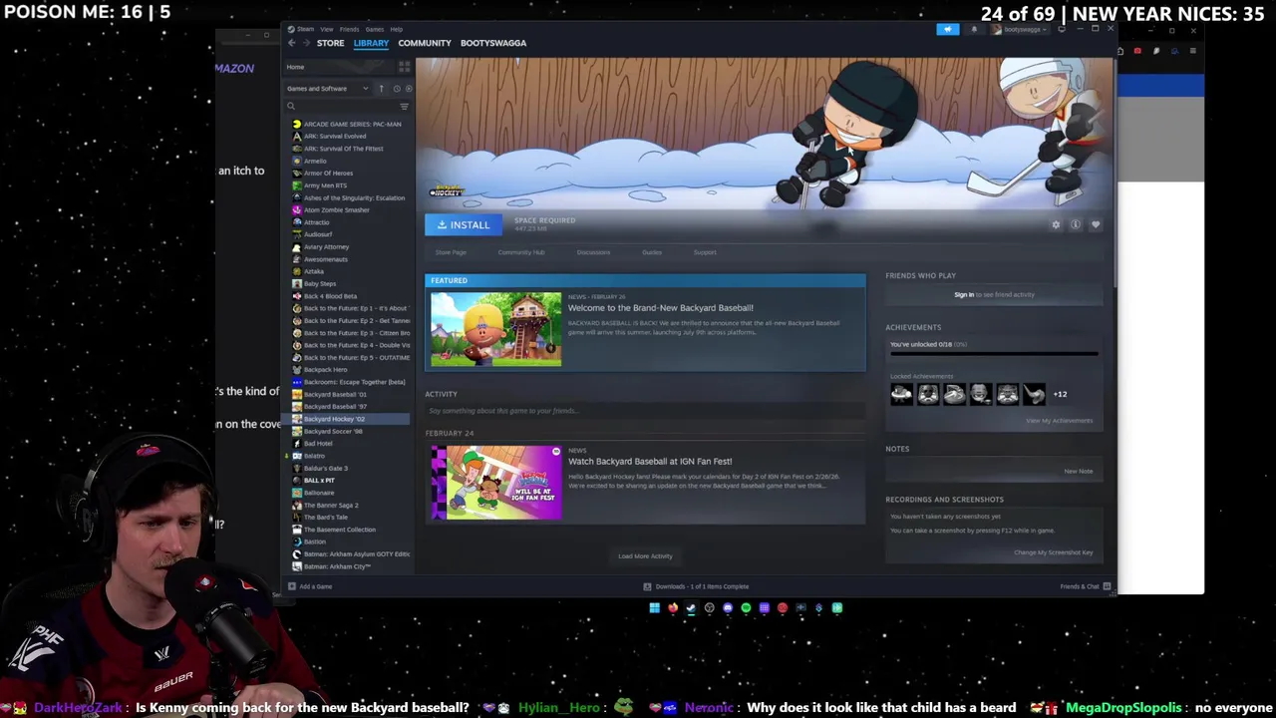Screen dimensions: 1276x718
Task: Open Friends & Chat
Action: 1085,586
